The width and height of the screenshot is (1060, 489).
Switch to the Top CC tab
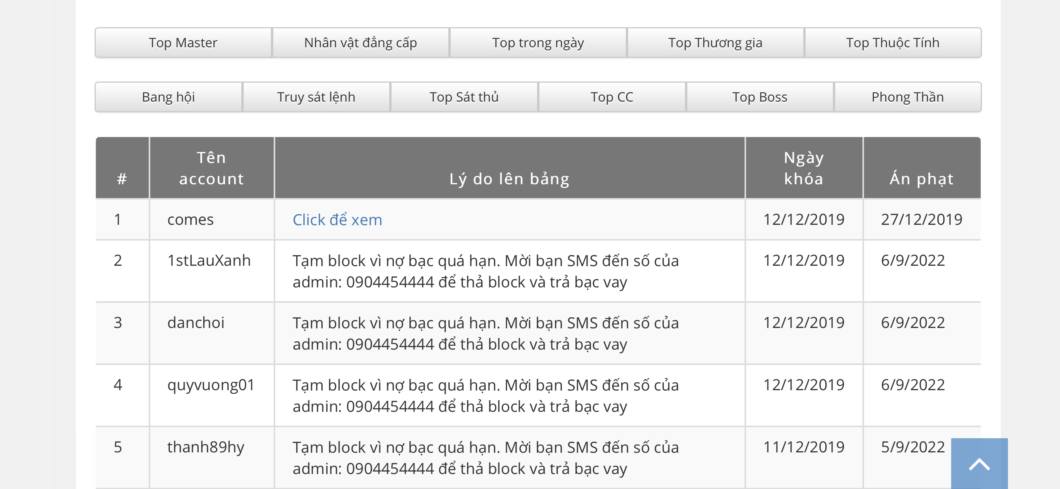[612, 97]
